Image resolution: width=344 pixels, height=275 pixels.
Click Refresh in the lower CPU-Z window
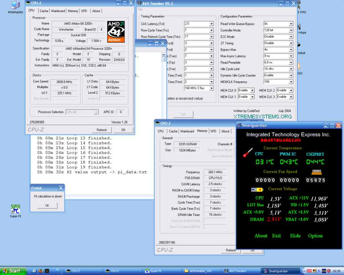[231, 250]
